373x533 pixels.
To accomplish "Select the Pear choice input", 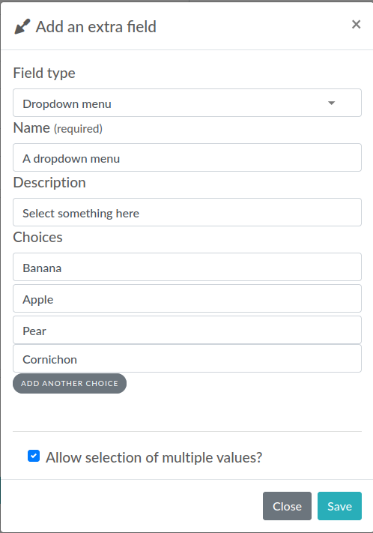I will pos(187,330).
